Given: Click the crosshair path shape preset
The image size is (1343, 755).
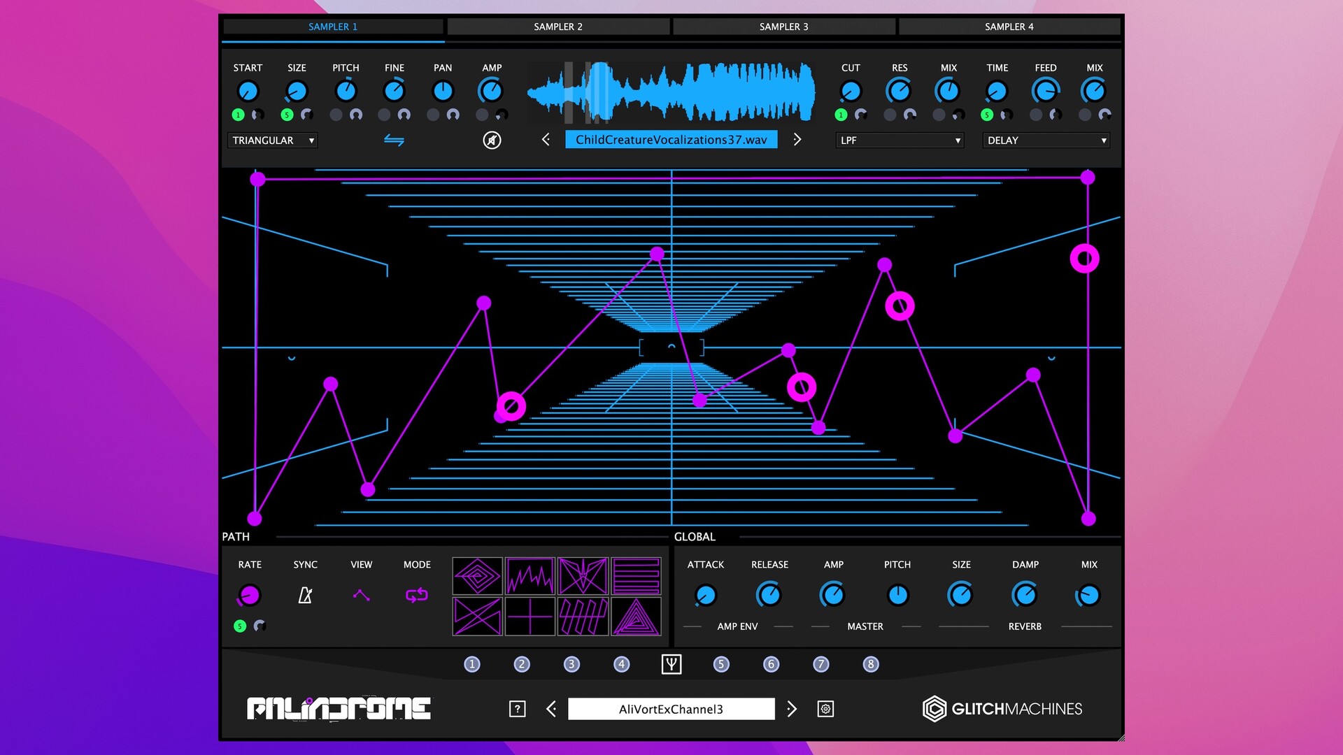Looking at the screenshot, I should tap(530, 617).
